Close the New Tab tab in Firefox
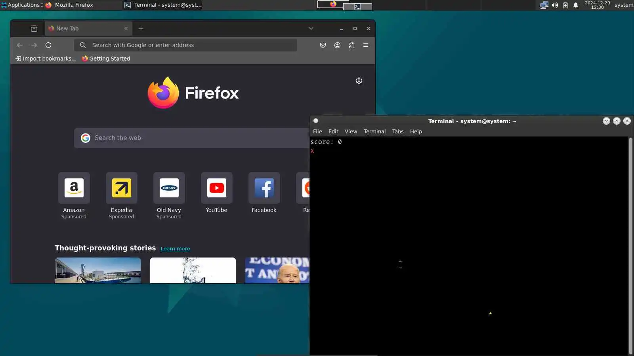This screenshot has width=634, height=356. 126,28
